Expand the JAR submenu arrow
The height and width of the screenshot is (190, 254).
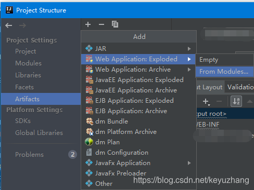[x=189, y=49]
